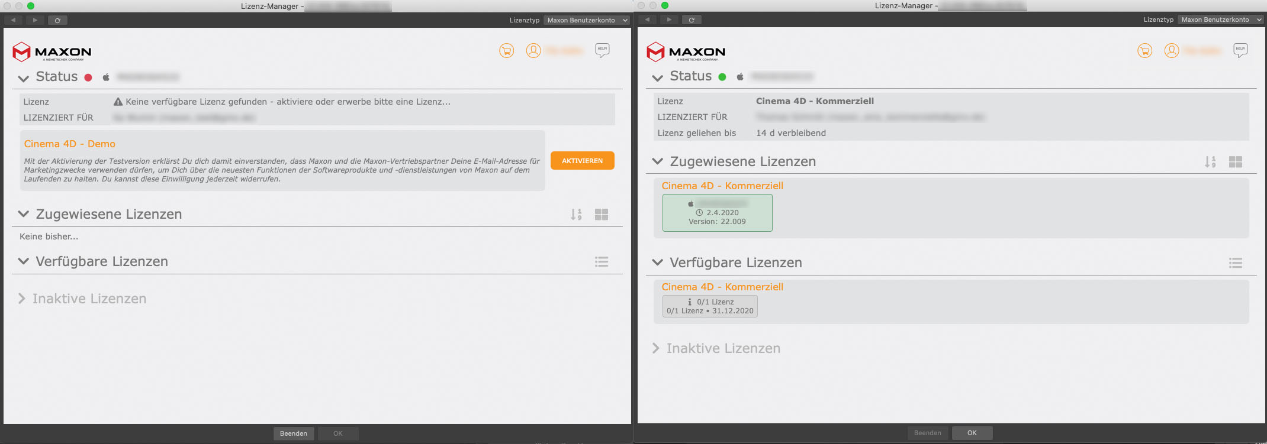The height and width of the screenshot is (444, 1267).
Task: Toggle grid view for Zugewiesene Lizenzen in the right window
Action: (1235, 162)
